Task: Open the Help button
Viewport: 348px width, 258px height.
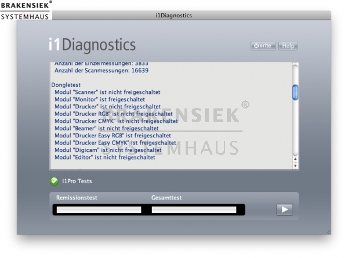Action: (x=288, y=46)
